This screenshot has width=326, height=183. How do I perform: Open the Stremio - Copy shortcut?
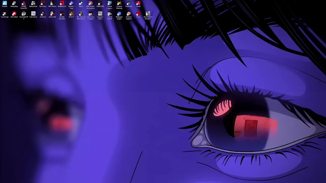coord(71,5)
